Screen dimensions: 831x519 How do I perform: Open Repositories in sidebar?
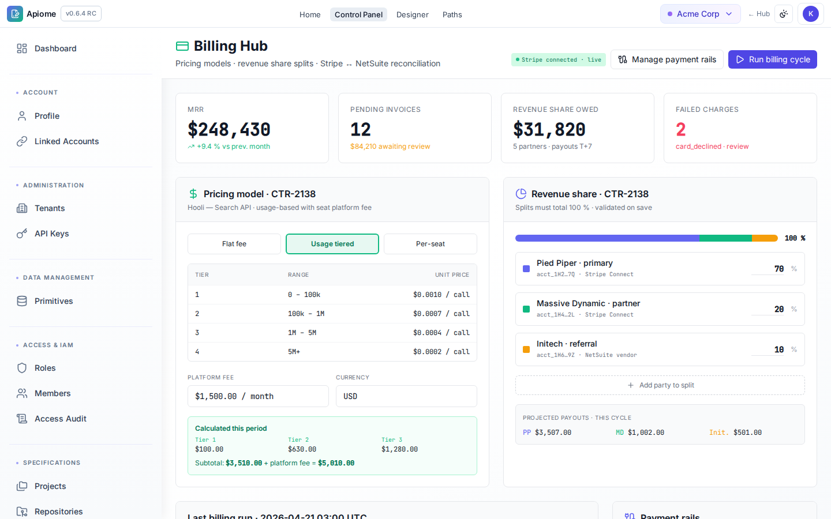click(x=81, y=512)
